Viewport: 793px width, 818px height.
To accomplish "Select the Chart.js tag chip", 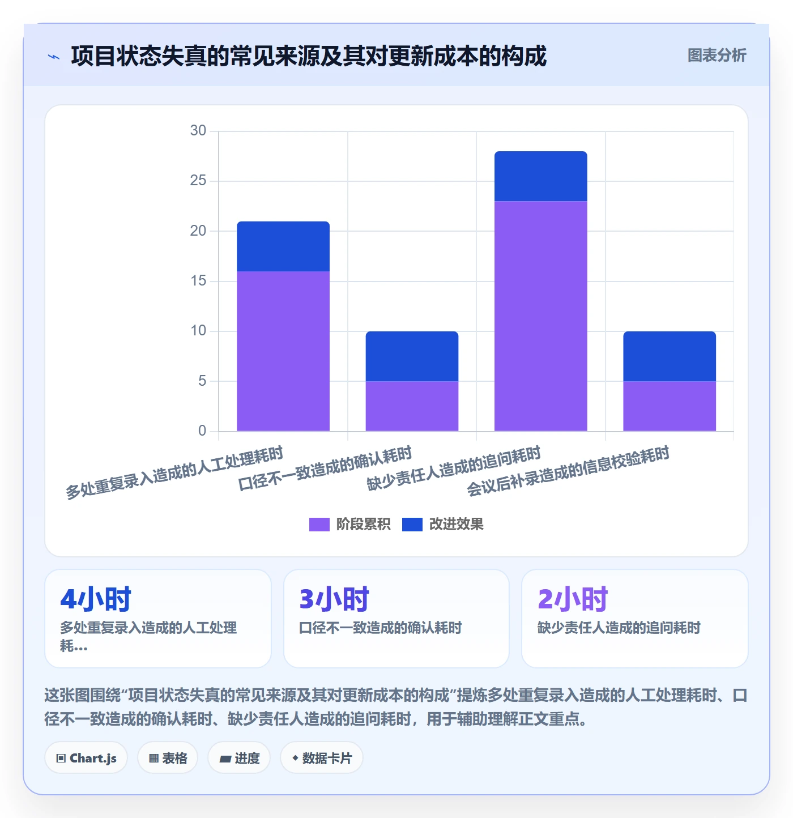I will click(x=86, y=758).
